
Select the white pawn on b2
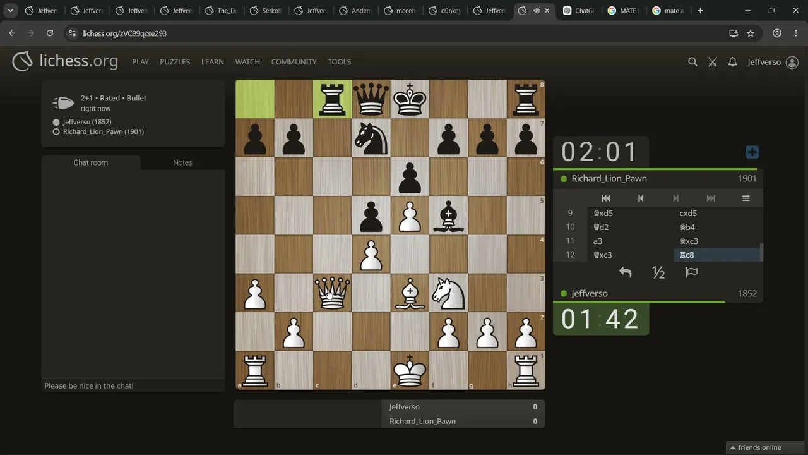(294, 332)
